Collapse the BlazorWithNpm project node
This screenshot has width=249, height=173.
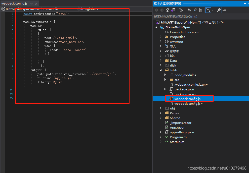point(156,27)
